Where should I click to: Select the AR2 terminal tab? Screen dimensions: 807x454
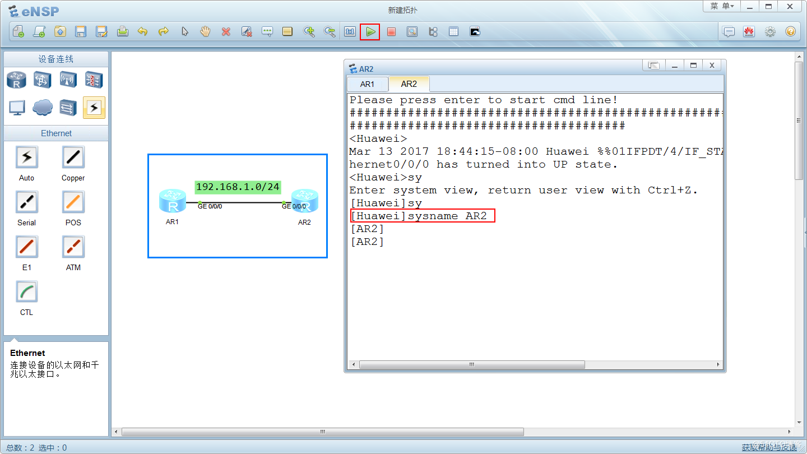click(409, 84)
